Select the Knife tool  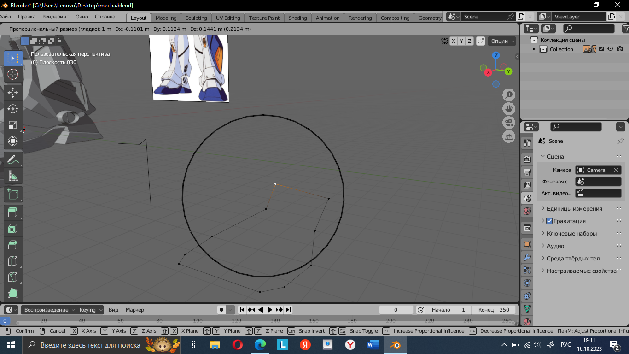tap(13, 277)
